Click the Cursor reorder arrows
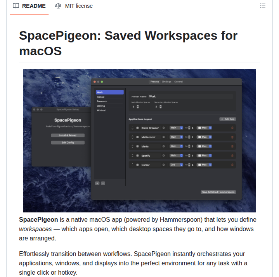Image resolution: width=279 pixels, height=277 pixels. tap(132, 165)
